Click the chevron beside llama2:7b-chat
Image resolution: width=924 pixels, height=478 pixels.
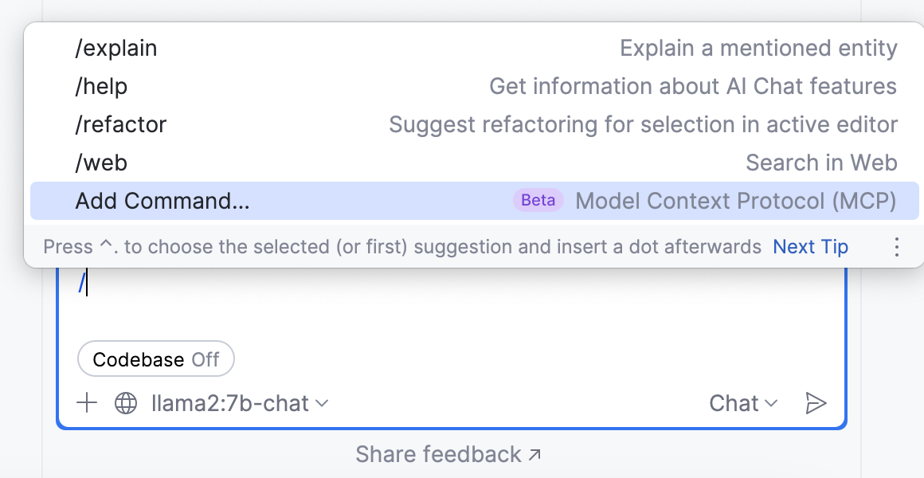coord(322,403)
